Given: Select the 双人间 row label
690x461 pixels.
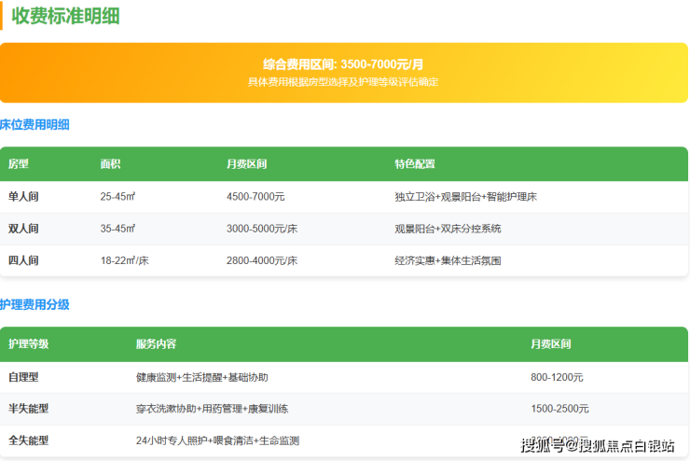Looking at the screenshot, I should [23, 229].
